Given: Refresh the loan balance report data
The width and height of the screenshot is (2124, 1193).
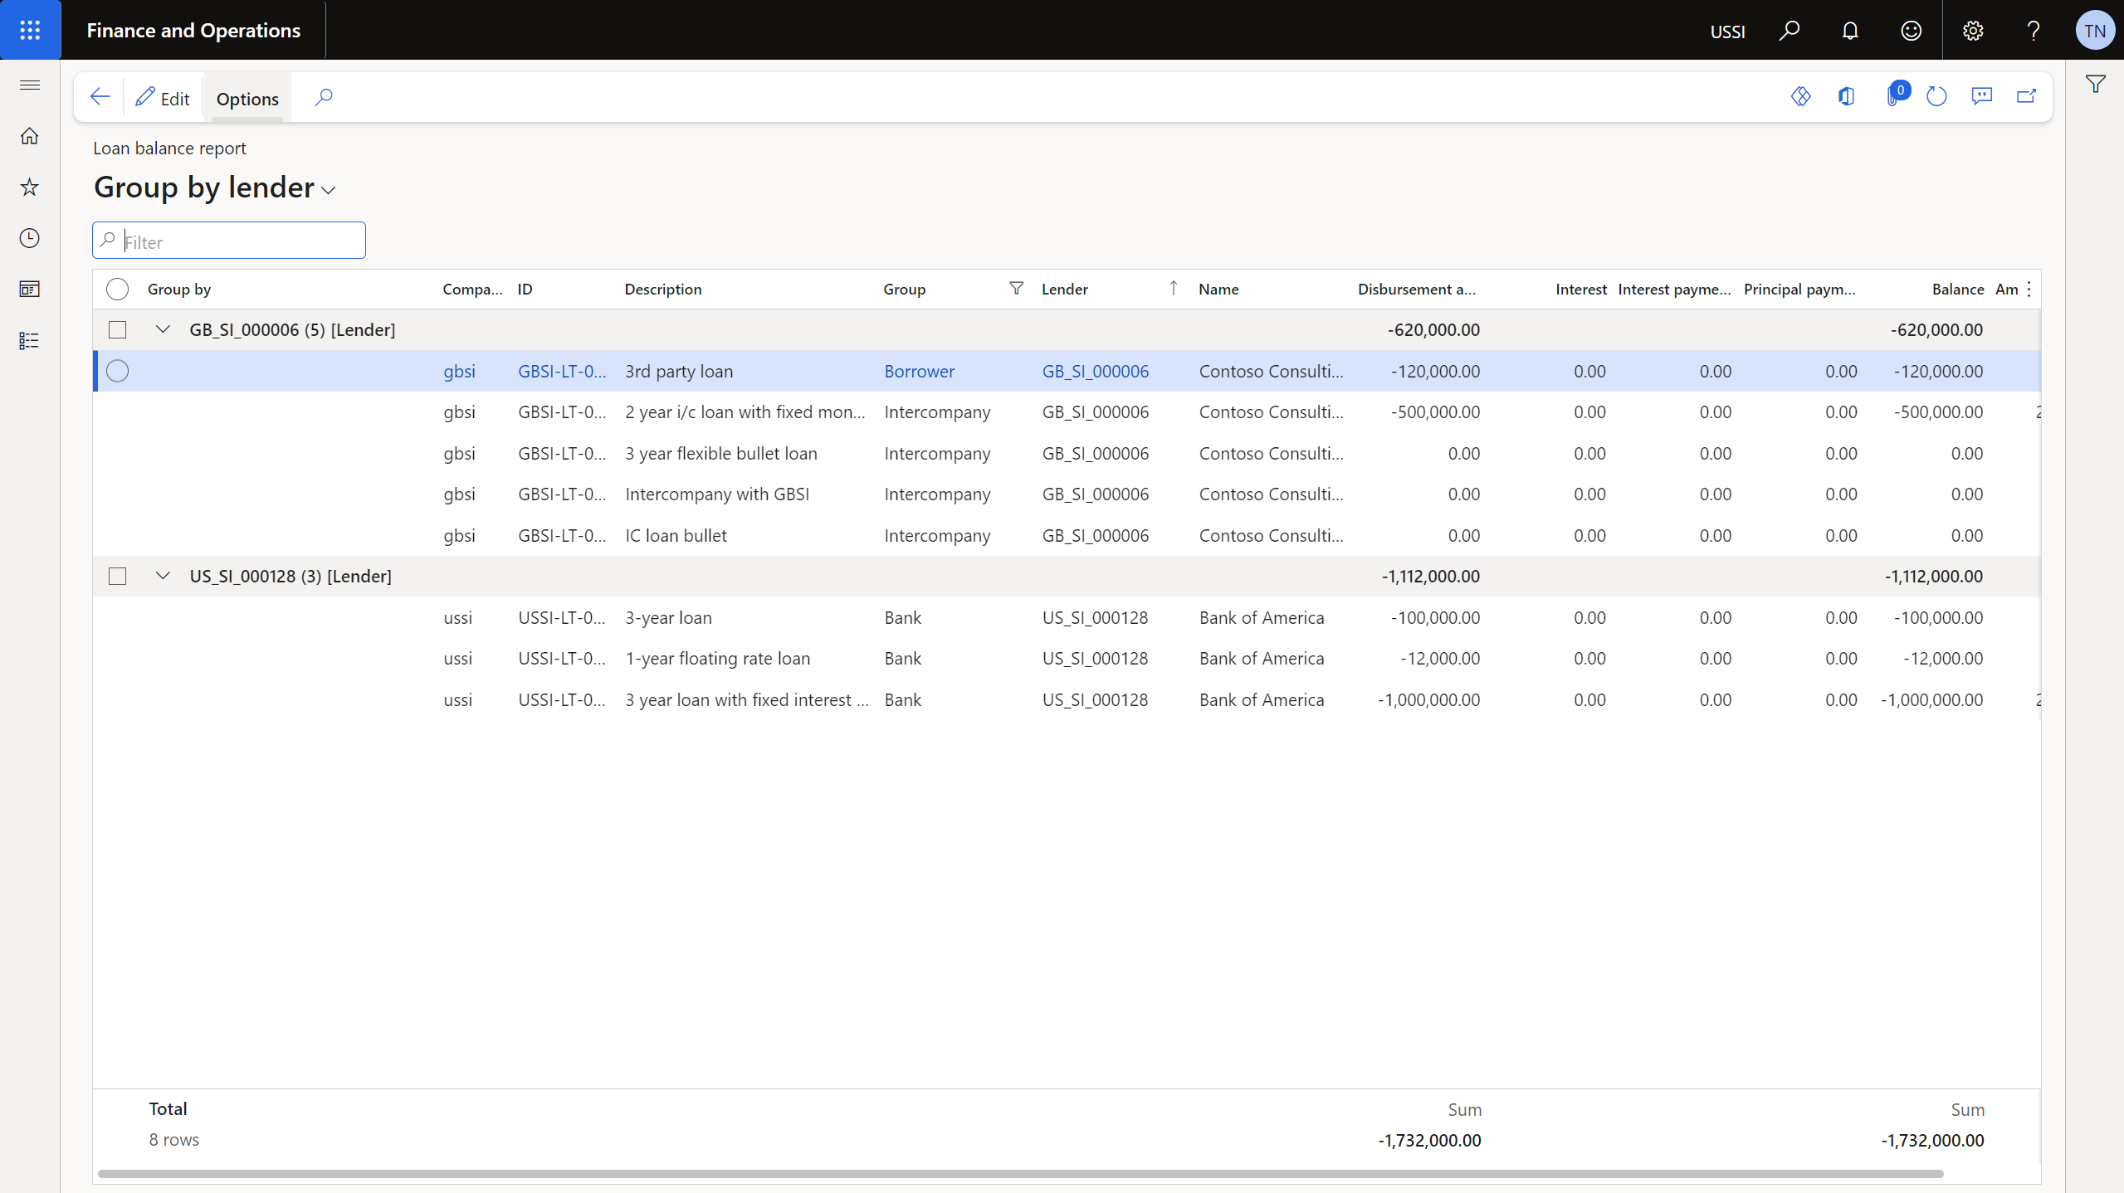Looking at the screenshot, I should pos(1937,96).
